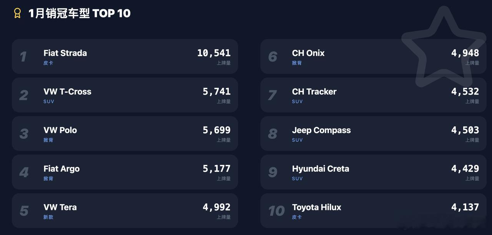Viewport: 492px width, 235px height.
Task: Click the 1月销冠车型 TOP 10 heading
Action: 80,13
